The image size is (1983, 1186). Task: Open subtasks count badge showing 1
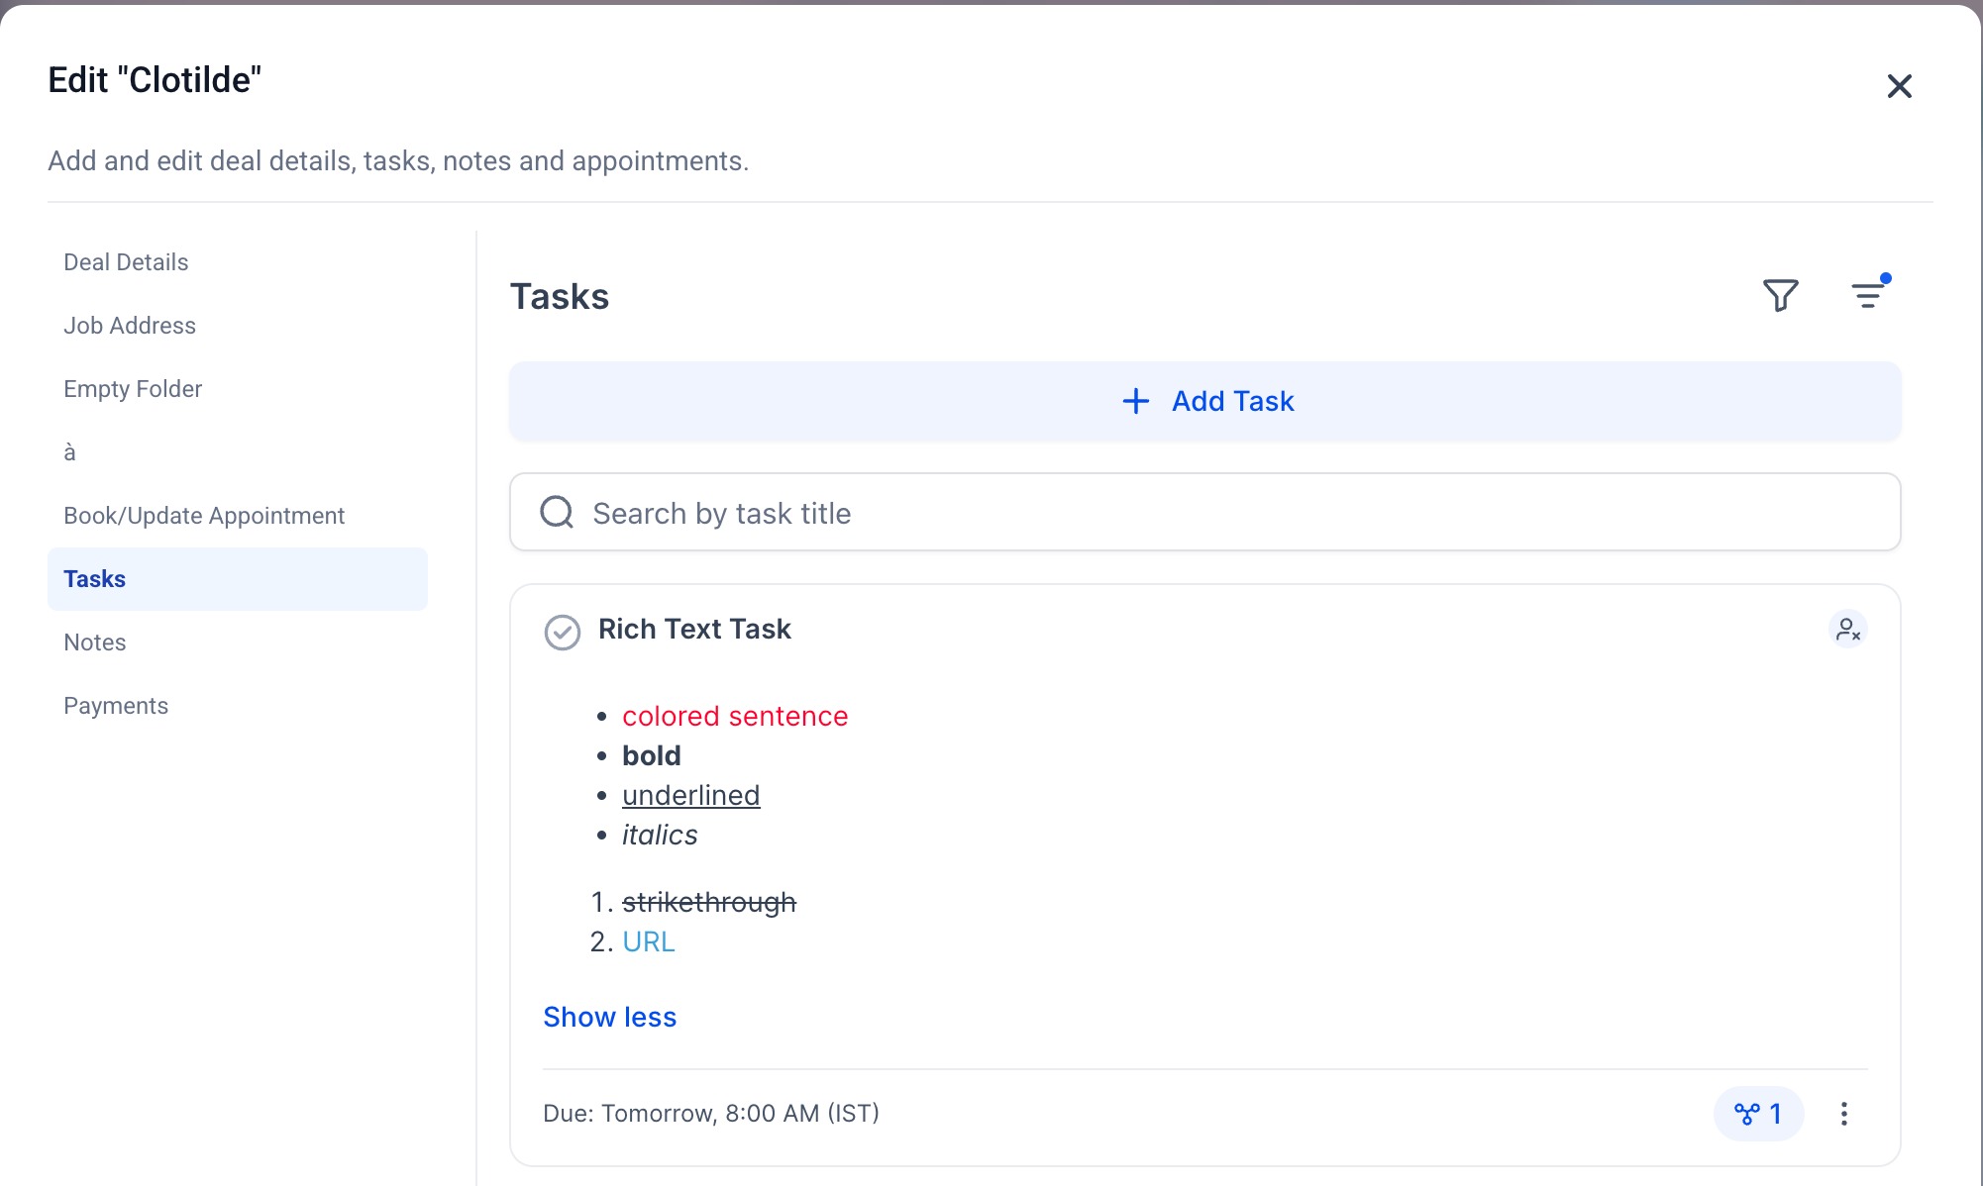[x=1758, y=1114]
